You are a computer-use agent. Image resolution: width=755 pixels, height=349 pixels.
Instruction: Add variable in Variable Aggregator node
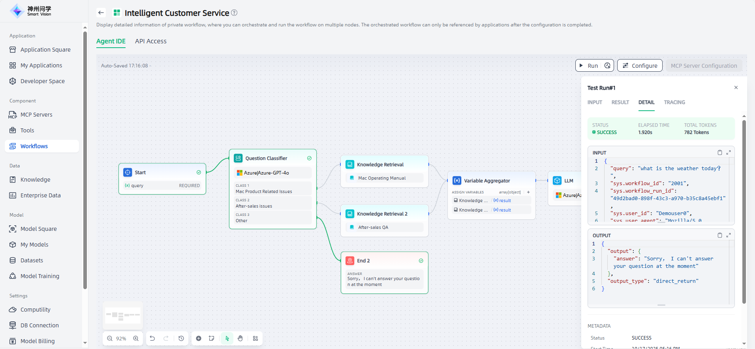click(528, 192)
